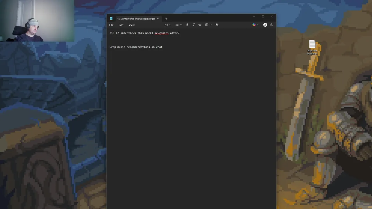Minimize the Notepad window
The image size is (372, 209).
coord(254,17)
